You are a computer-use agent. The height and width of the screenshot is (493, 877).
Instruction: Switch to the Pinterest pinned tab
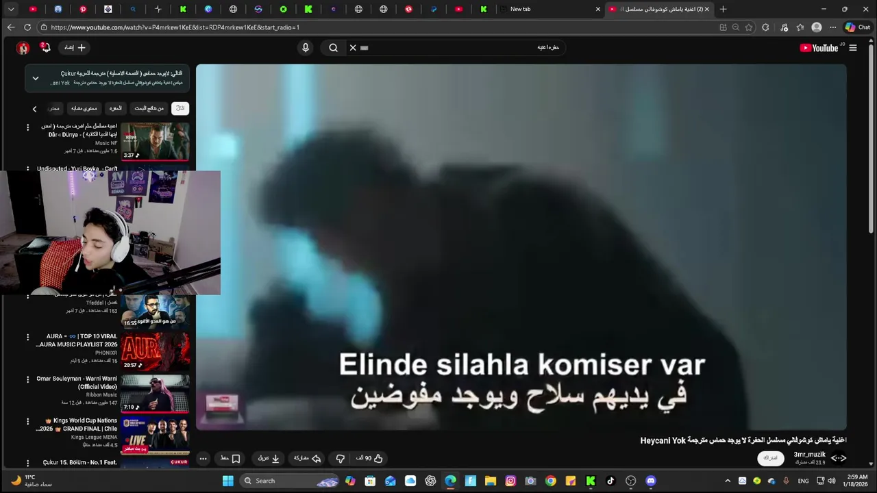[83, 9]
